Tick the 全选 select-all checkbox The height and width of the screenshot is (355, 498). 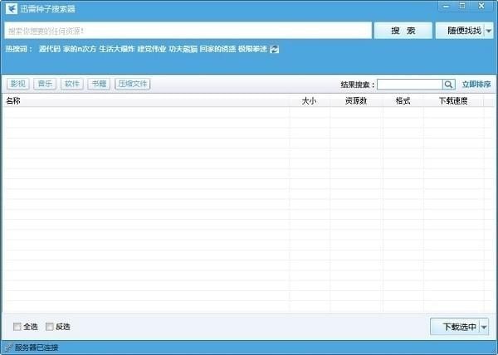point(17,327)
